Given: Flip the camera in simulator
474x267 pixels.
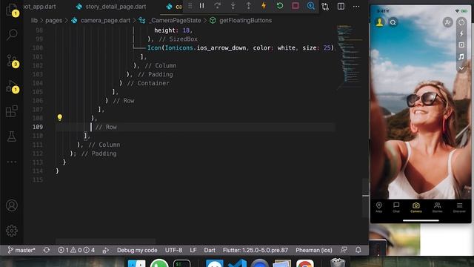Looking at the screenshot, I should tap(461, 22).
